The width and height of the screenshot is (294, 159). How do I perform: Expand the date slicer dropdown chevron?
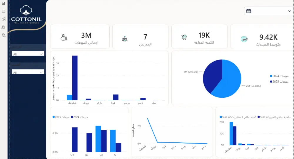click(x=289, y=11)
